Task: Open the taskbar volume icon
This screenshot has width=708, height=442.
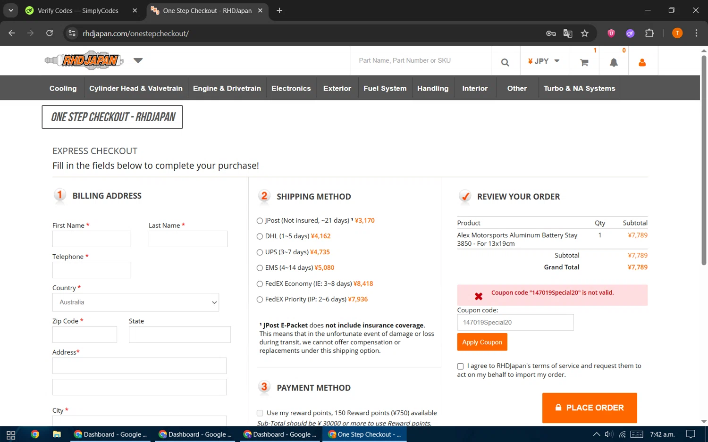Action: point(609,434)
